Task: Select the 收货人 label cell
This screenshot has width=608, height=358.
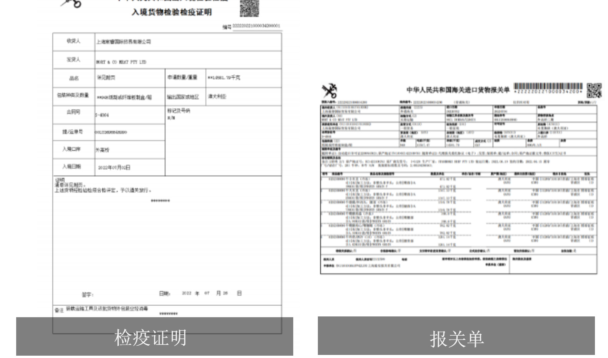Action: point(74,42)
